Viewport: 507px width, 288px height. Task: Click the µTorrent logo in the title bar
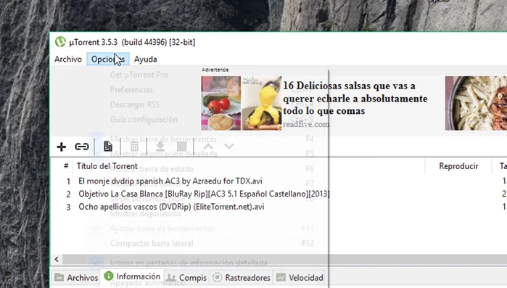tap(60, 42)
